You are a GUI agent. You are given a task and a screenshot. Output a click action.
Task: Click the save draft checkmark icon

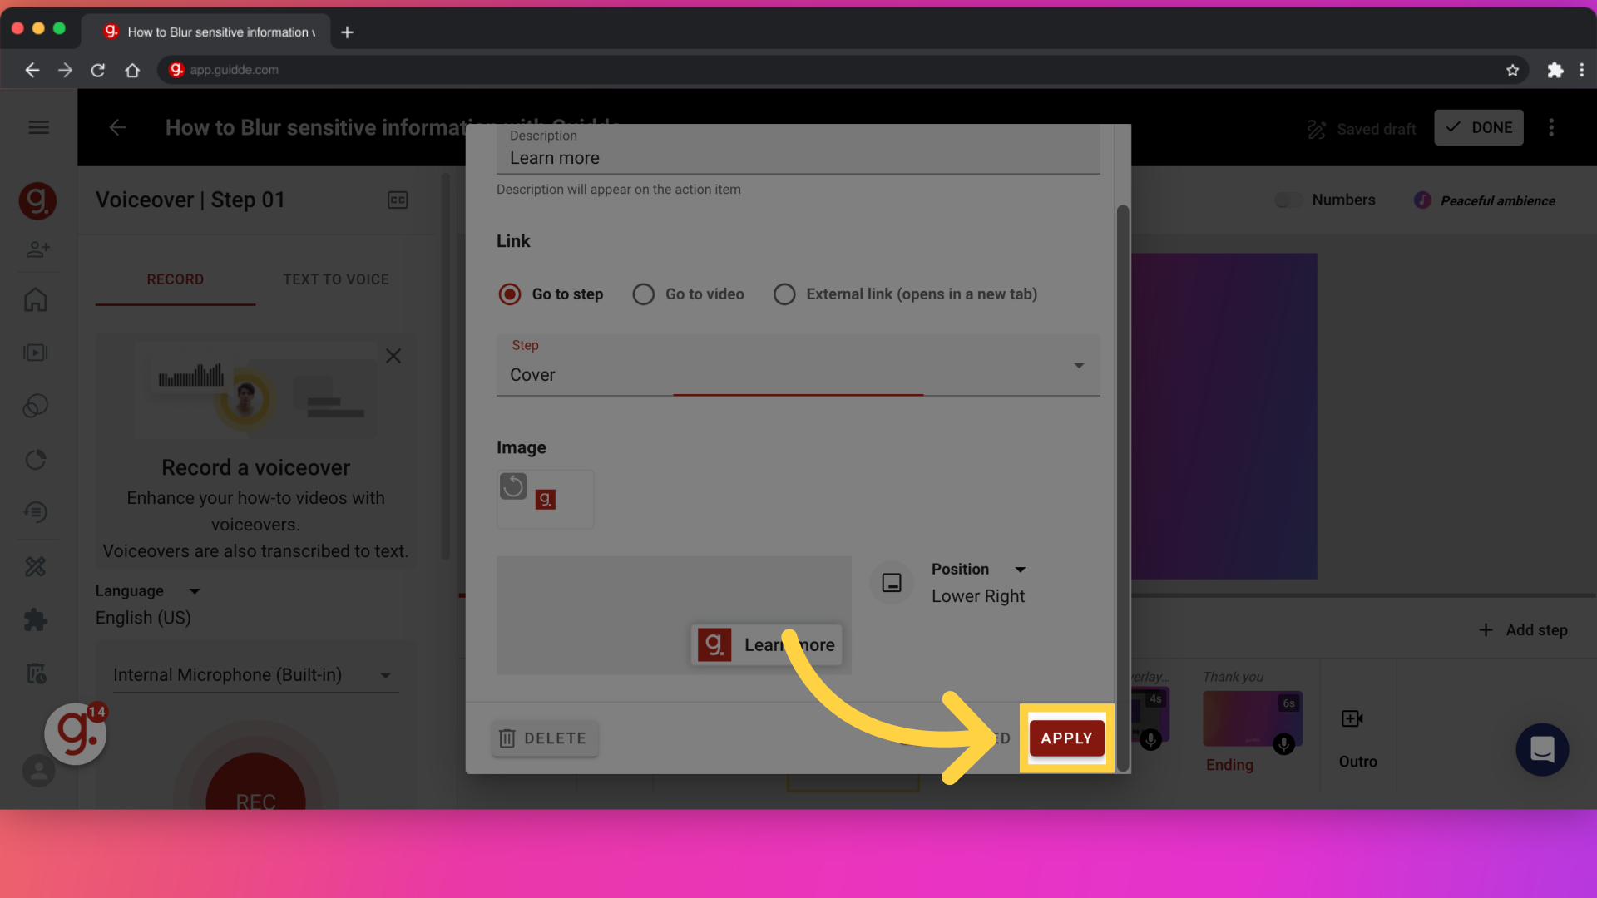(x=1455, y=127)
